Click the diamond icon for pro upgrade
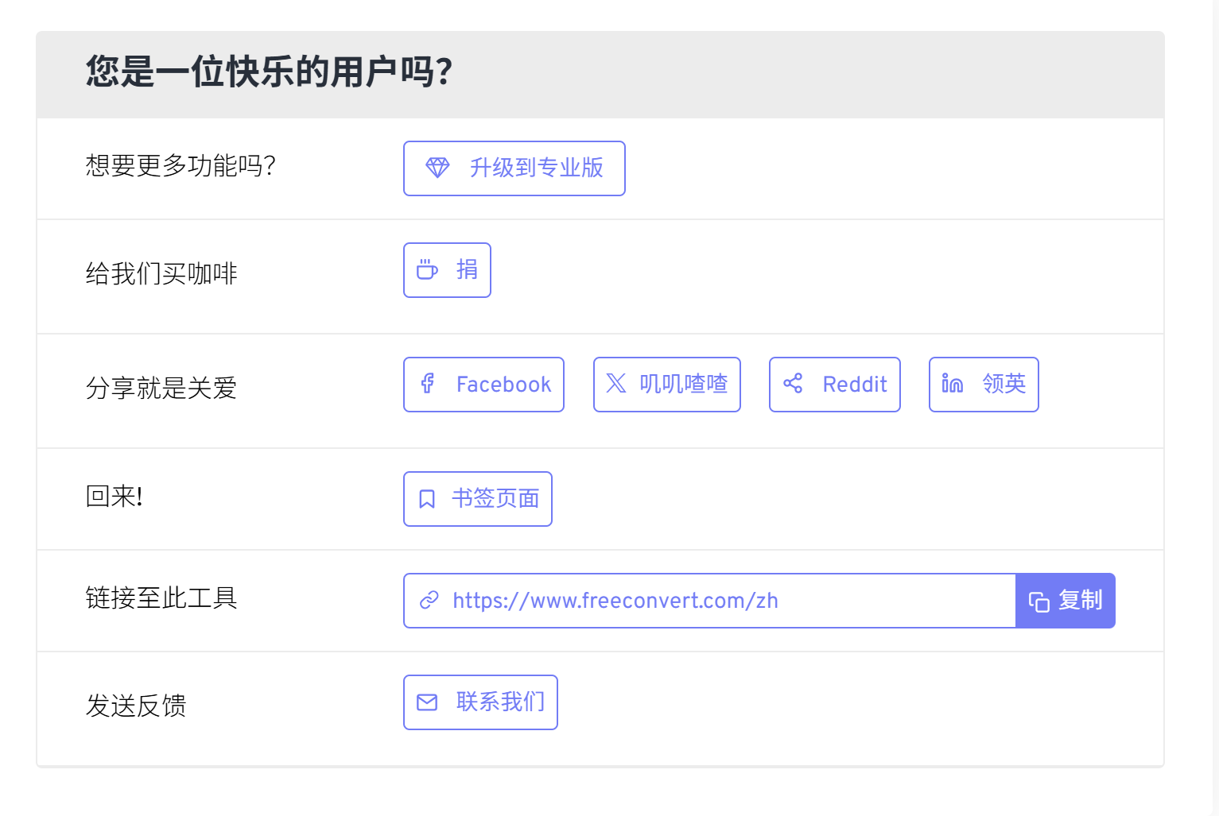 pyautogui.click(x=437, y=168)
